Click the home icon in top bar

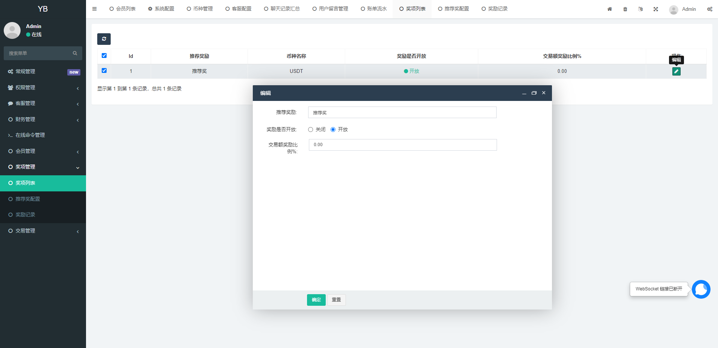[609, 9]
